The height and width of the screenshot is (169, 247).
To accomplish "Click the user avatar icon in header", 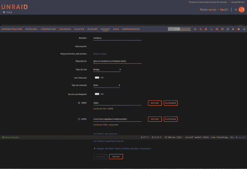I will 241,9.
